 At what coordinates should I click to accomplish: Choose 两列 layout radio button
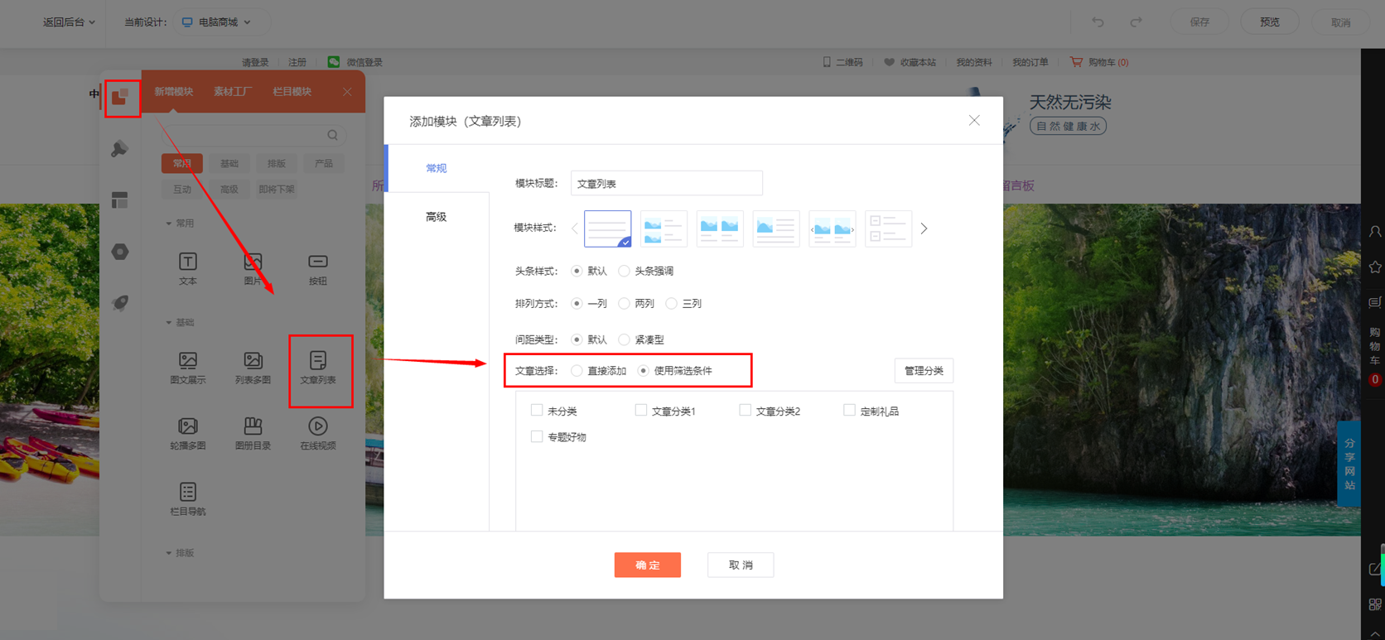point(625,304)
